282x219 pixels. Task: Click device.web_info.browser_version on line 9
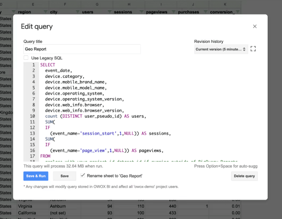point(84,110)
